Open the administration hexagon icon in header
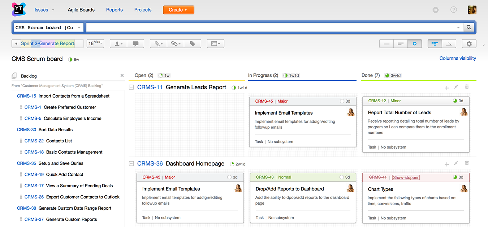 click(x=436, y=10)
